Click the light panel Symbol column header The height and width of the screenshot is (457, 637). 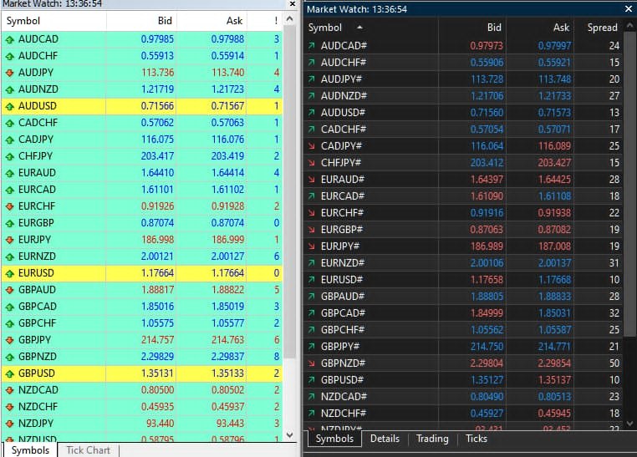54,21
